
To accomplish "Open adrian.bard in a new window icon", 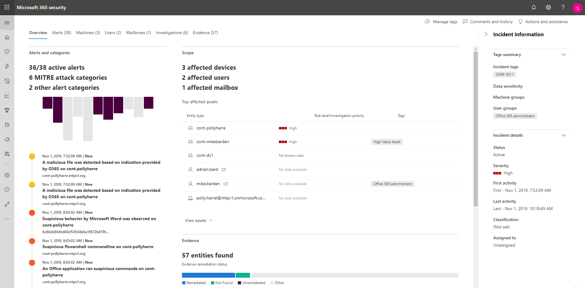I will coord(224,169).
